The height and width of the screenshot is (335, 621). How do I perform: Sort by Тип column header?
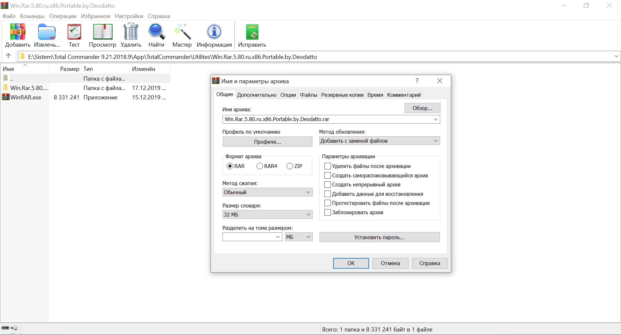click(105, 69)
